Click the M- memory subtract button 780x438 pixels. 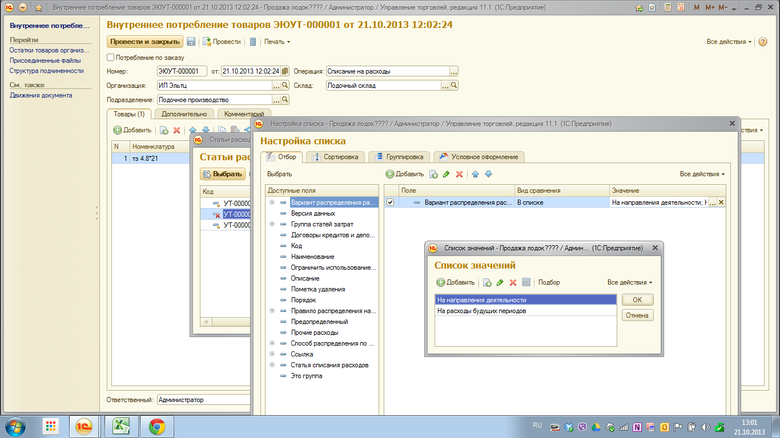723,8
